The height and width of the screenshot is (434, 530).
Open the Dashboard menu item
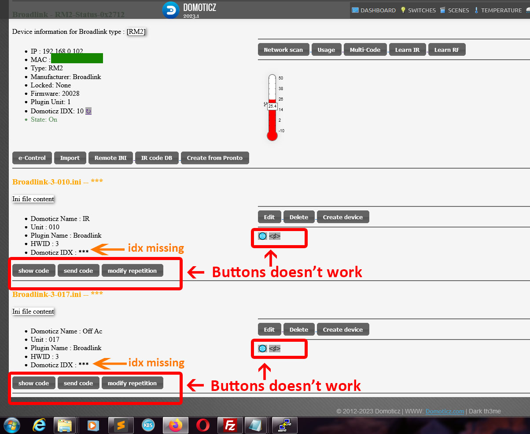[x=374, y=10]
